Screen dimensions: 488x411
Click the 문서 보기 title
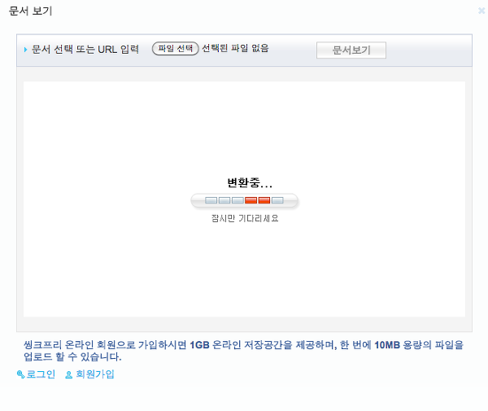point(31,11)
